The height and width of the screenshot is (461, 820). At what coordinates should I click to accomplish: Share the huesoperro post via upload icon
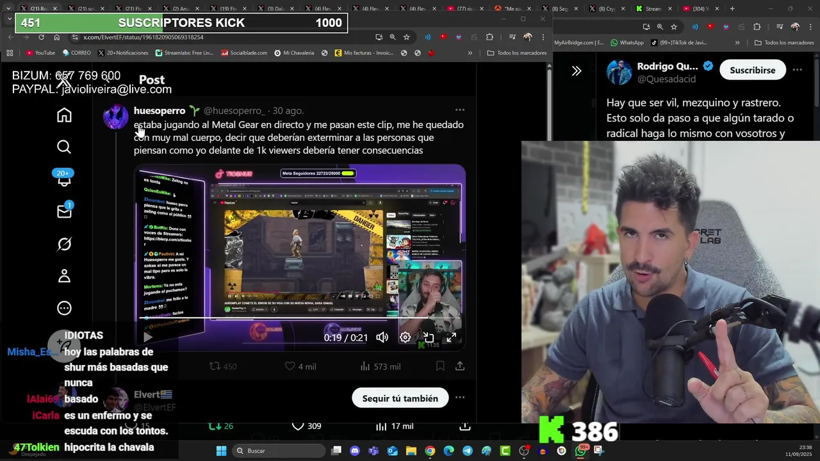(460, 366)
